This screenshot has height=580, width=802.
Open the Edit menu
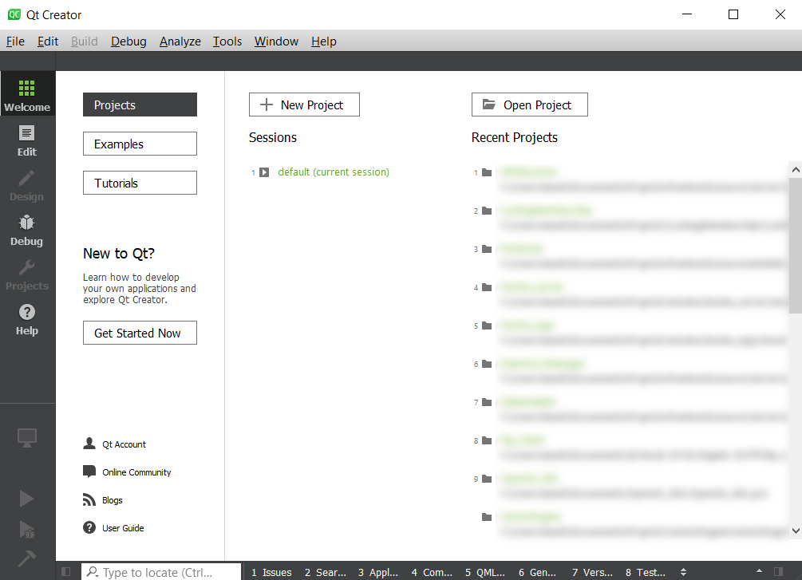pyautogui.click(x=48, y=41)
